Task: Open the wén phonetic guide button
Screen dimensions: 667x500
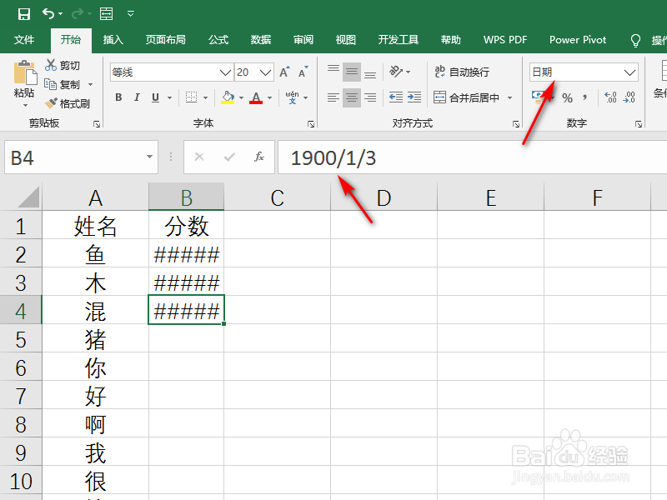Action: point(293,97)
